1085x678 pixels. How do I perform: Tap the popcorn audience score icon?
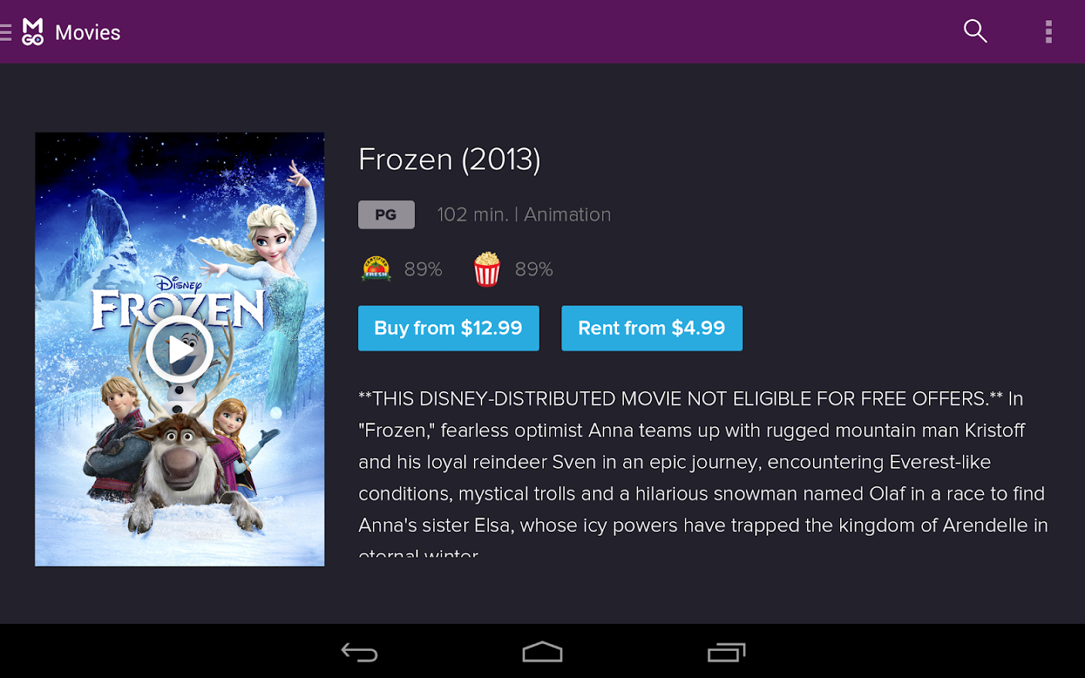pyautogui.click(x=487, y=269)
